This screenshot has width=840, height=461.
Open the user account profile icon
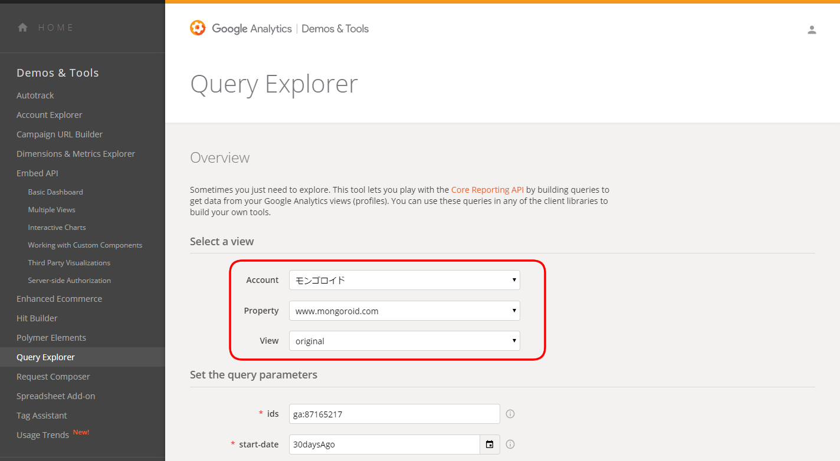click(812, 29)
